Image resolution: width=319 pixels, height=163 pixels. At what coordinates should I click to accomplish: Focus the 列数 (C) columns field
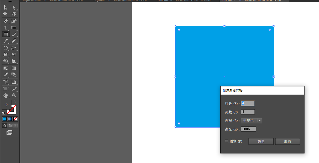tap(248, 112)
